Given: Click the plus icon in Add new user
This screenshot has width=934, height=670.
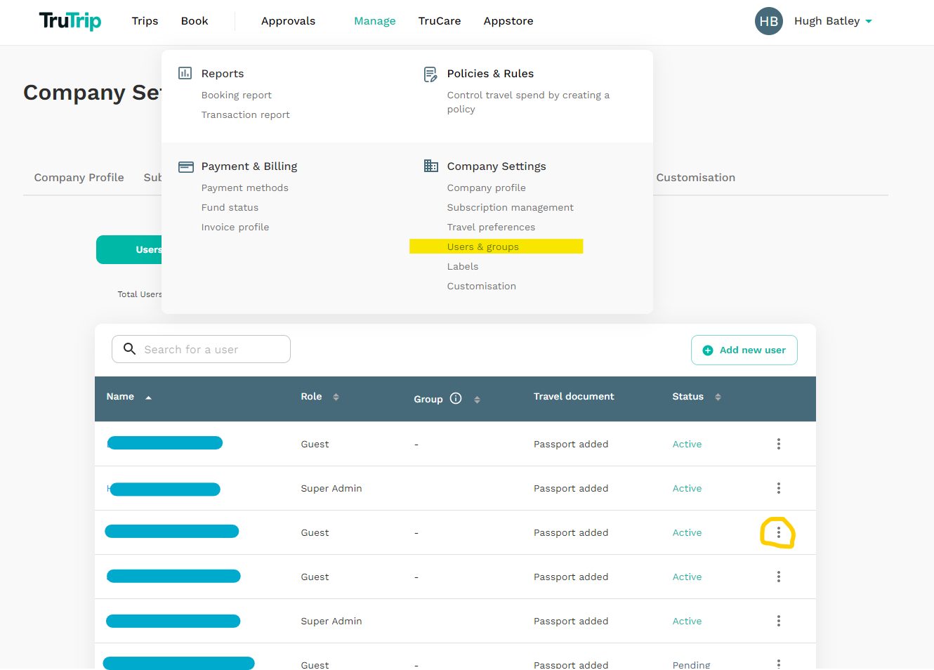Looking at the screenshot, I should [708, 350].
